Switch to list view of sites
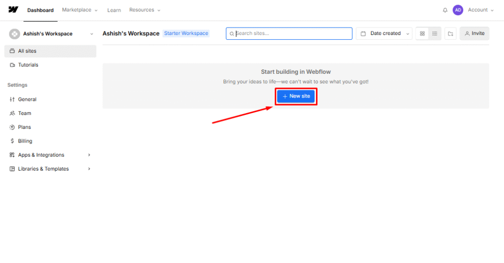Screen dimensions: 504x263 click(435, 33)
